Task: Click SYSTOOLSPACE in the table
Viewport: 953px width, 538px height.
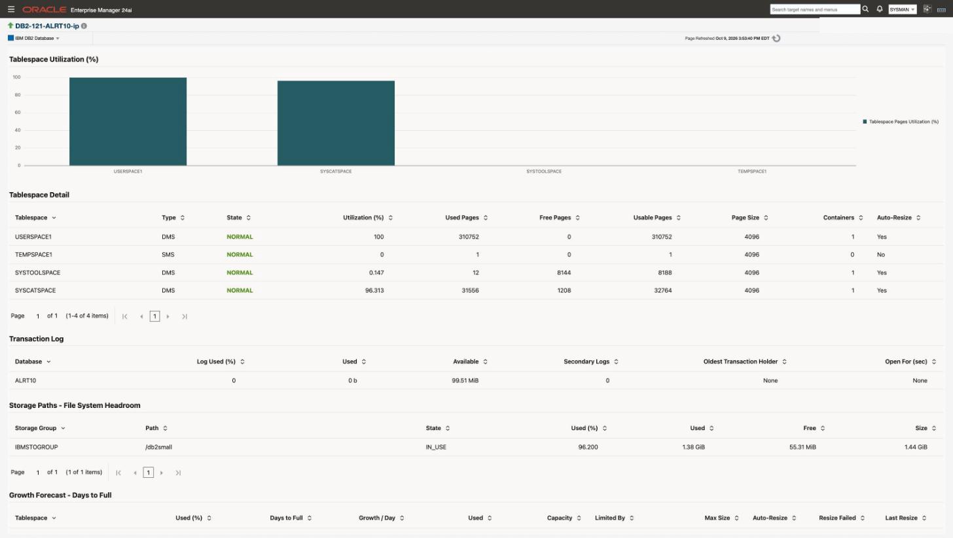Action: coord(37,273)
